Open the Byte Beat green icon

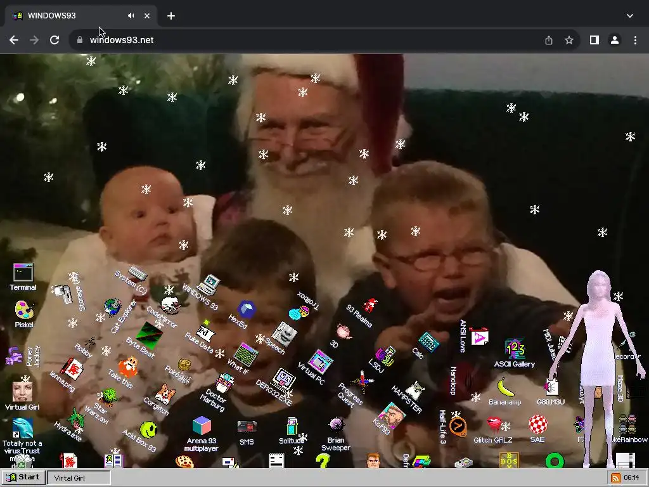point(149,334)
